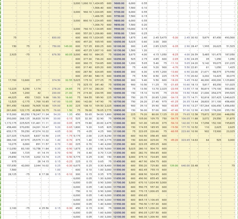Click the 1,024.90 cell in 11700 row
Viewport: 238px width, 219px height.
pos(153,183)
